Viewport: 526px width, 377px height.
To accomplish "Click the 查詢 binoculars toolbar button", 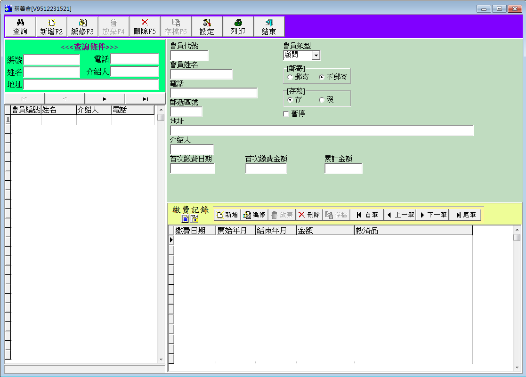I will coord(20,27).
